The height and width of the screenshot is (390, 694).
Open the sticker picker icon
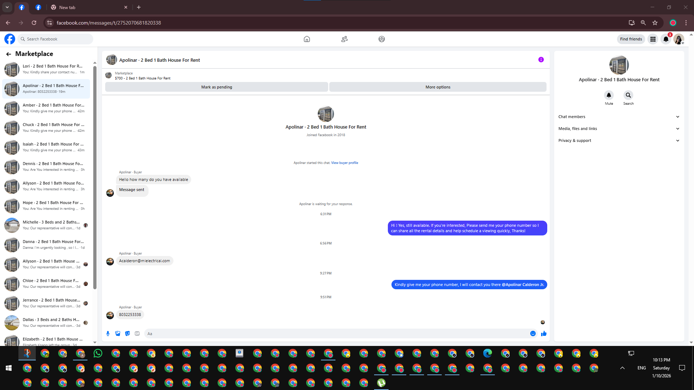127,334
